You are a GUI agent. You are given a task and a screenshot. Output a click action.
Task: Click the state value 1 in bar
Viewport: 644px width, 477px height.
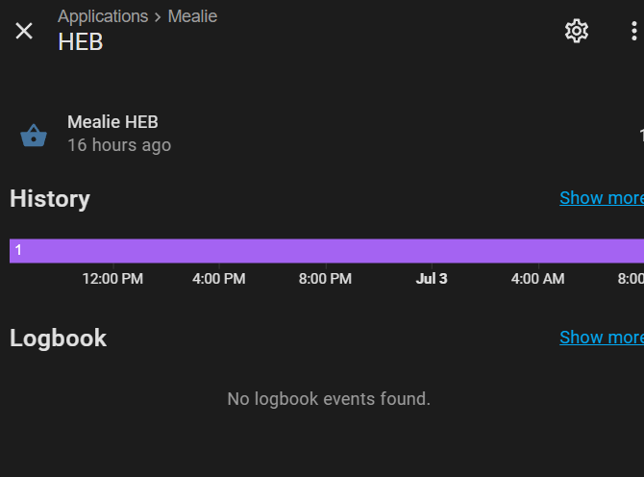18,250
